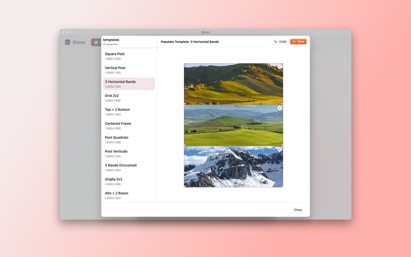Close the template dialog
411x257 pixels.
(298, 210)
